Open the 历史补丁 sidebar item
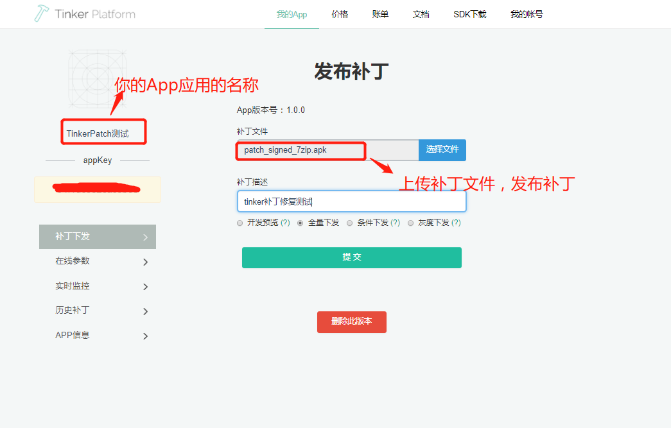Screen dimensions: 671x428 tap(98, 311)
